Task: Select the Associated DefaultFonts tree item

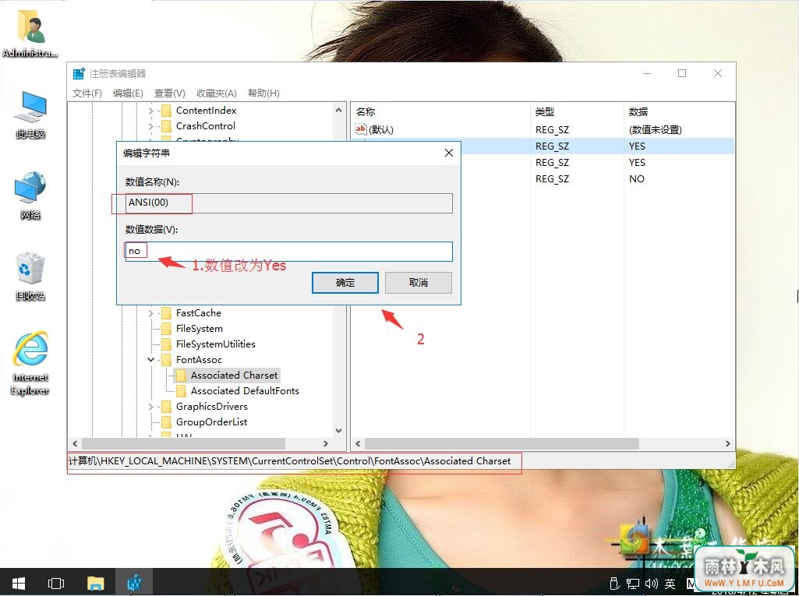Action: pos(245,391)
